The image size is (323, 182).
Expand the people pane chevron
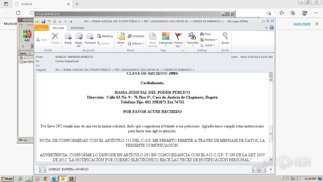pyautogui.click(x=270, y=169)
